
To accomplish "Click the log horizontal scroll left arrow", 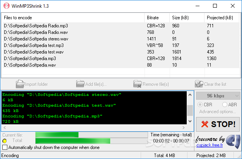I will (5, 127).
